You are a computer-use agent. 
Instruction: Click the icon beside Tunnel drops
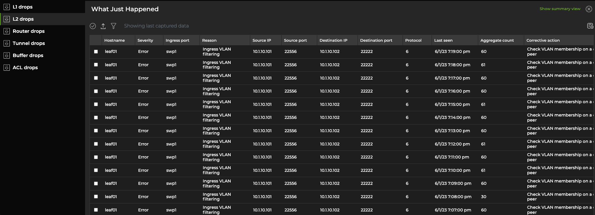(x=7, y=43)
